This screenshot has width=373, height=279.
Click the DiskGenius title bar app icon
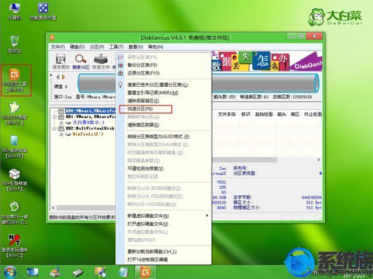coord(52,37)
